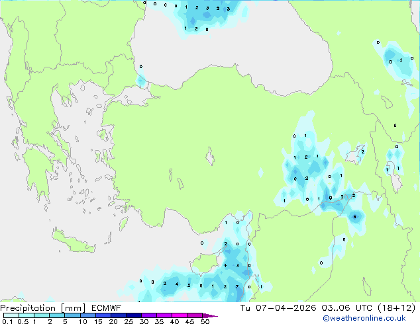Choose the magenta swatch between 40 and 45
Viewport: 420px width, 324px height.
[180, 315]
